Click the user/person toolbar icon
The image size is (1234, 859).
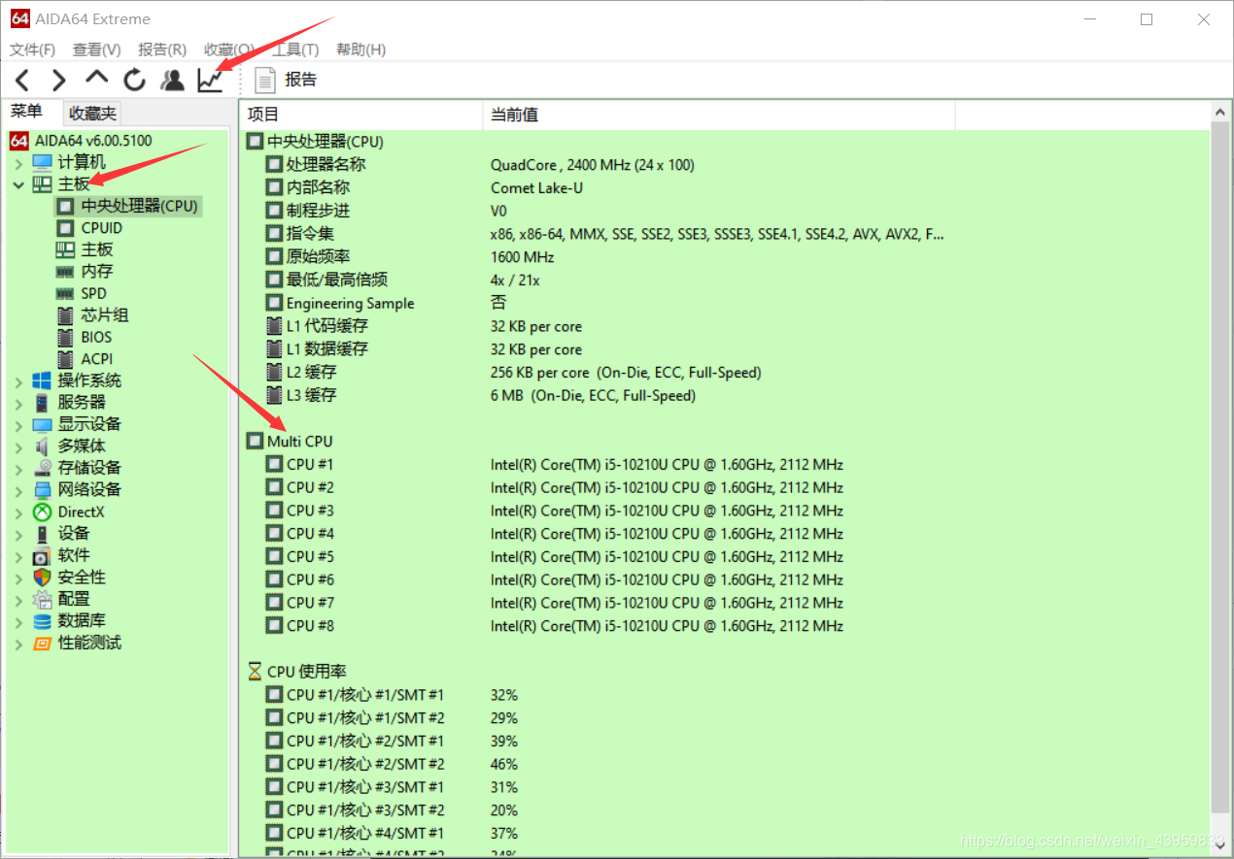point(172,81)
